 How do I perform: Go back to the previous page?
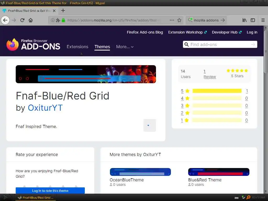5,20
